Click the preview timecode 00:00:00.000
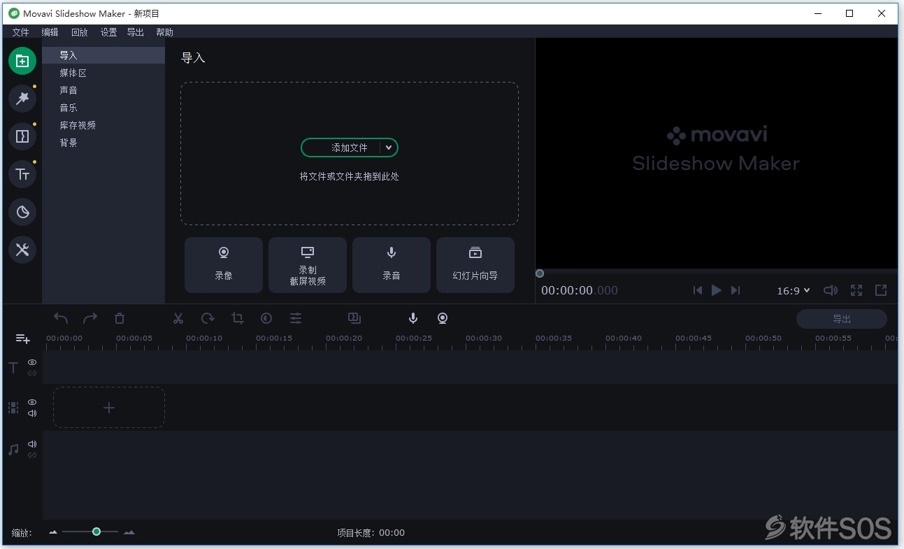The image size is (904, 549). tap(580, 290)
